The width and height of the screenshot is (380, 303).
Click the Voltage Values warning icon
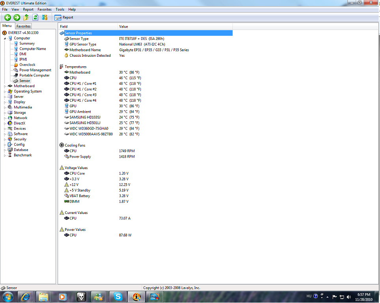click(x=62, y=167)
